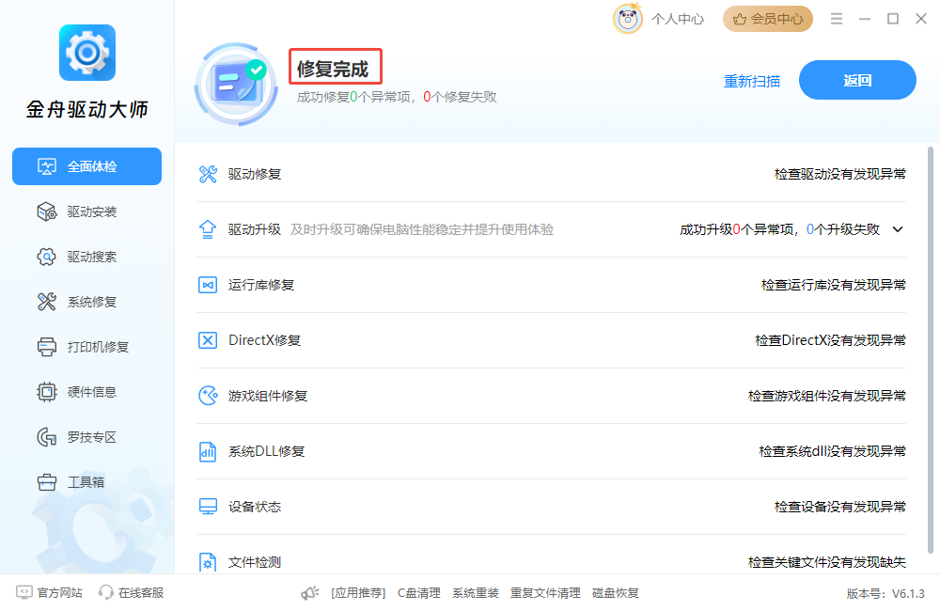Image resolution: width=940 pixels, height=611 pixels.
Task: Click the 运行库修复 label
Action: point(260,285)
